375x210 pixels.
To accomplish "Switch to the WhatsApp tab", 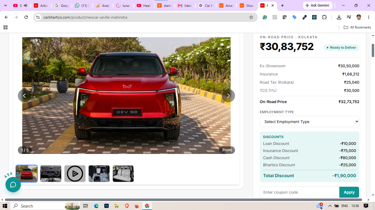I will pyautogui.click(x=82, y=5).
